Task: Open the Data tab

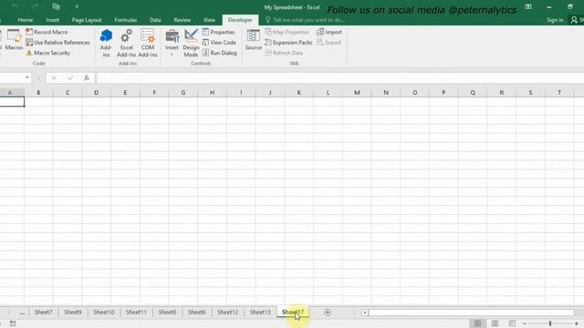Action: pos(155,20)
